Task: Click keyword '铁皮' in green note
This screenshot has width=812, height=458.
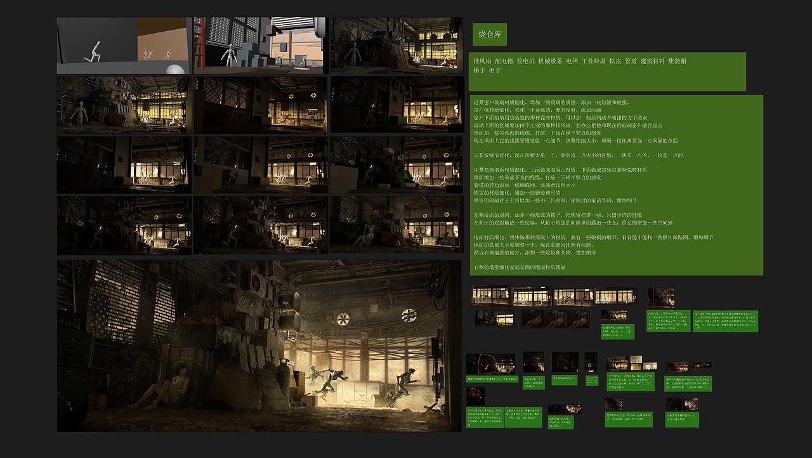Action: coord(615,62)
